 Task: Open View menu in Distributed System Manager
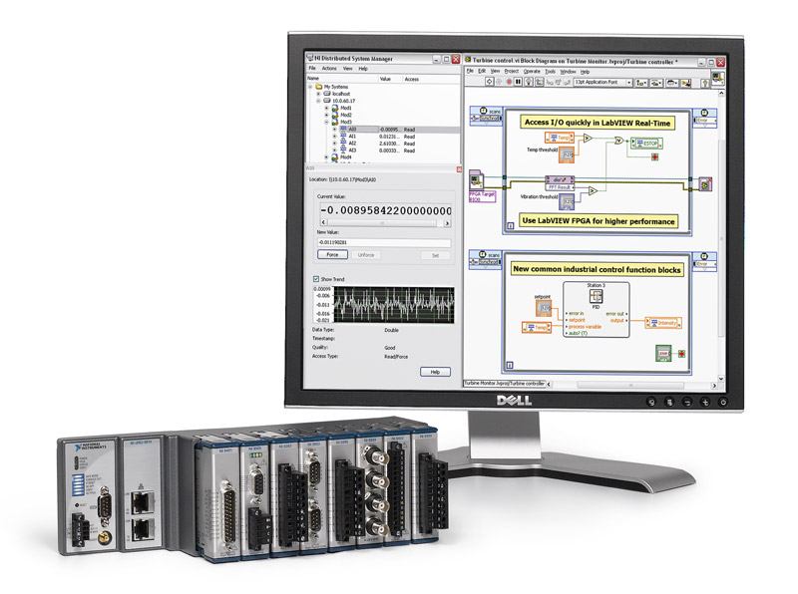[x=347, y=68]
